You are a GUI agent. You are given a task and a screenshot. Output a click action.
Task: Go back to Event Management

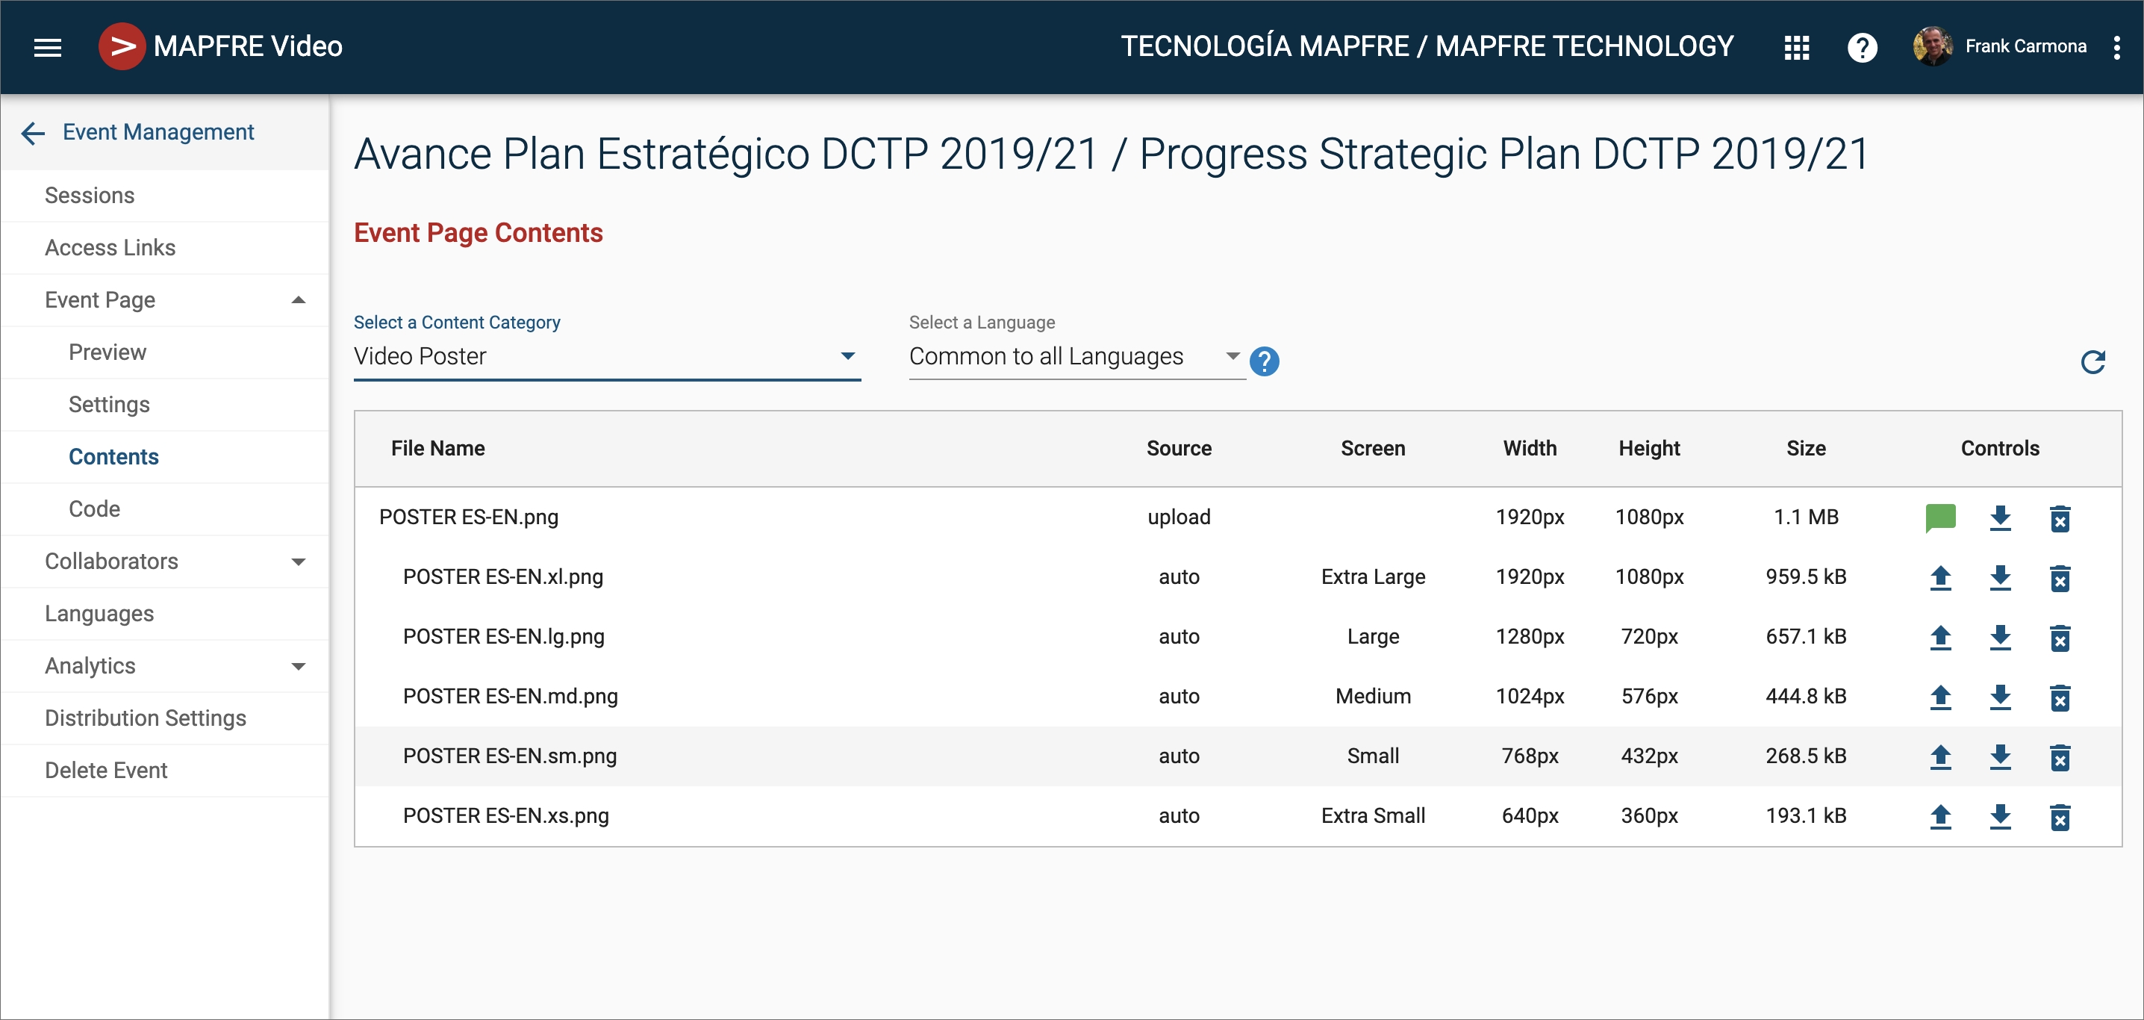pyautogui.click(x=34, y=132)
